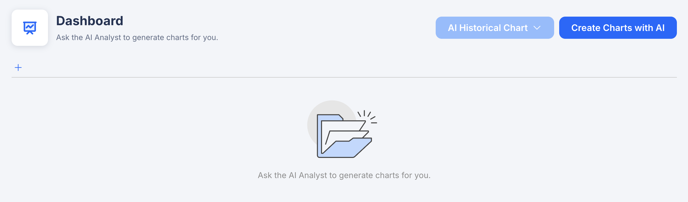
Task: Click the empty-state message below the folder
Action: 344,175
